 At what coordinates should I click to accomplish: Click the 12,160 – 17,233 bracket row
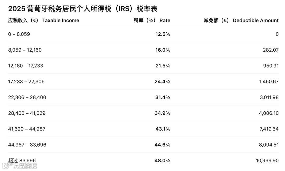click(x=26, y=66)
